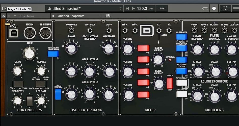
Task: Toggle Keyboard Control switch 2
Action: click(182, 71)
